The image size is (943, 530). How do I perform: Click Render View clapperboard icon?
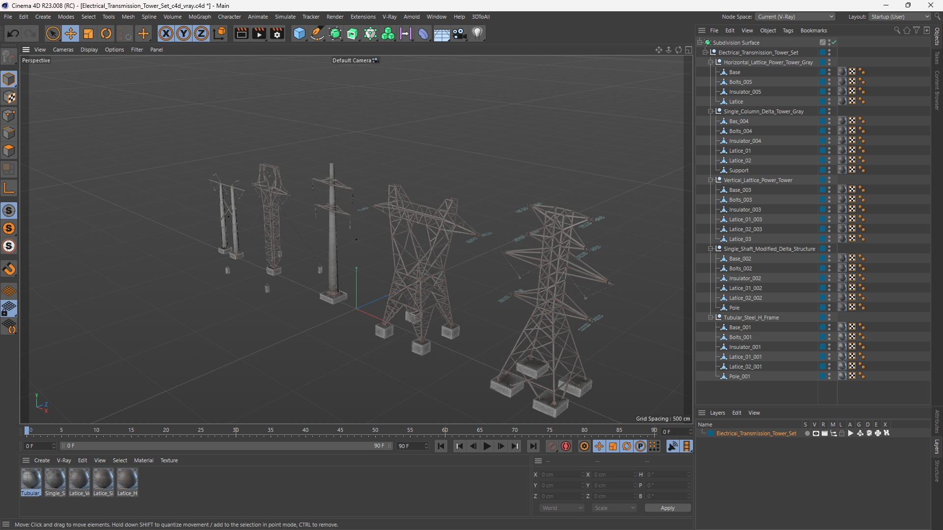(x=241, y=33)
